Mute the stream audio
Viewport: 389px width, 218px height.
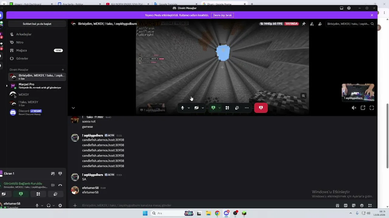[354, 108]
